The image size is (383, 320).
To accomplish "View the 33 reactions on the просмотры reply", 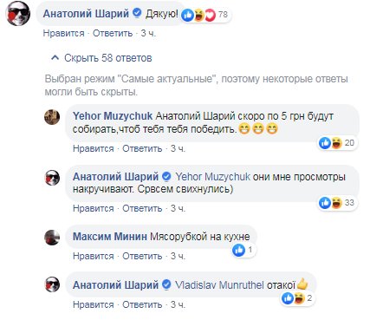I will click(x=337, y=203).
